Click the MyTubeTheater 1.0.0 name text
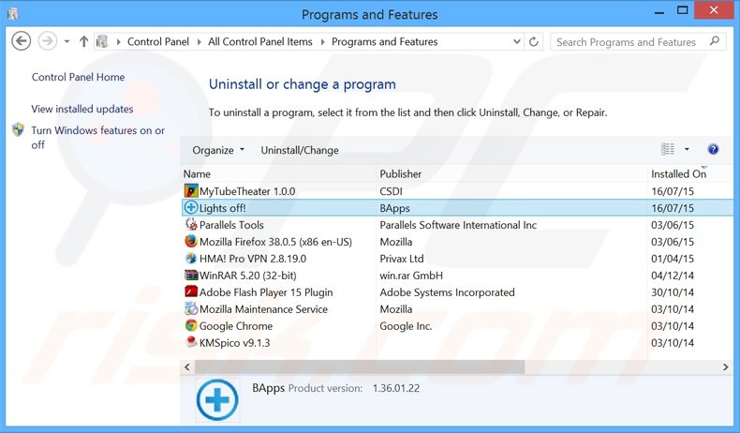Image resolution: width=740 pixels, height=433 pixels. pos(247,191)
